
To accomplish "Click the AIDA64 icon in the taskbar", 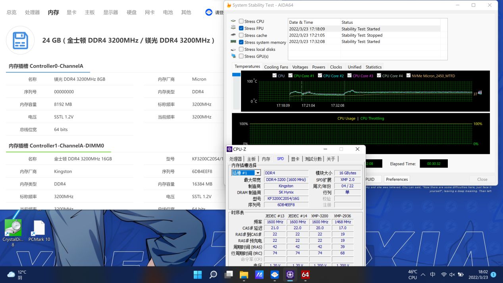I will tap(305, 274).
